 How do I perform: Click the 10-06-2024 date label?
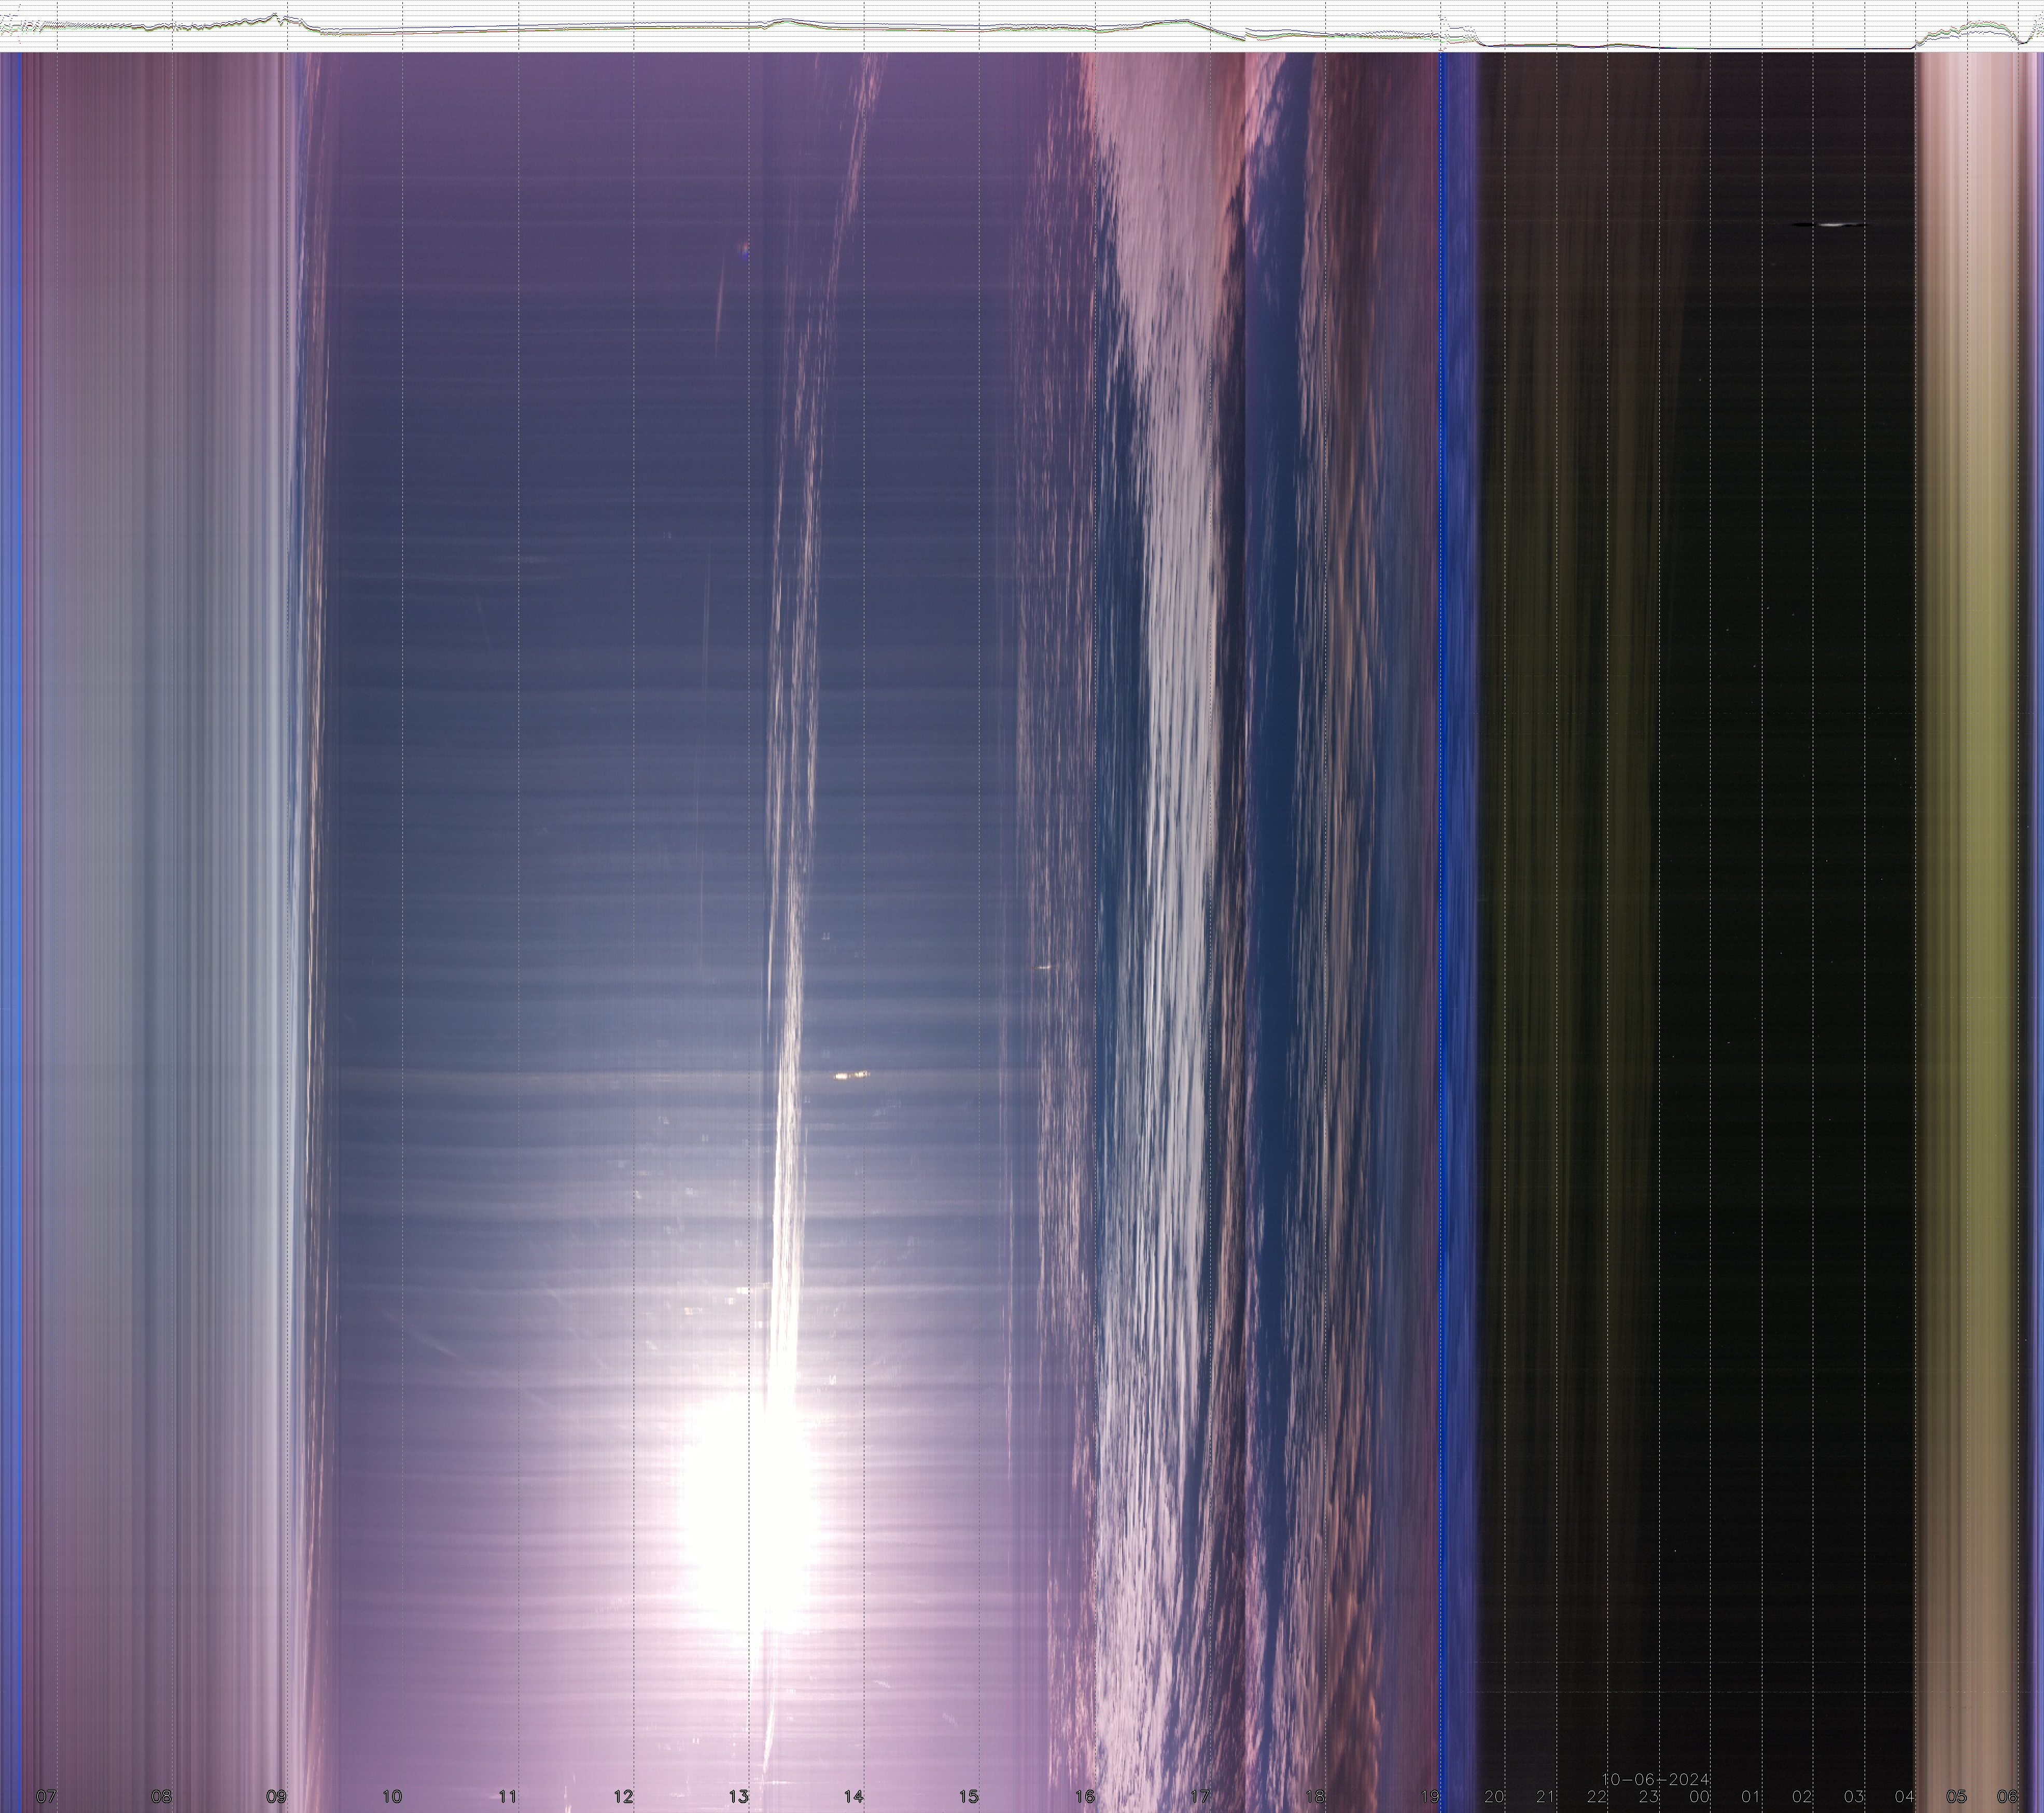click(x=1655, y=1779)
